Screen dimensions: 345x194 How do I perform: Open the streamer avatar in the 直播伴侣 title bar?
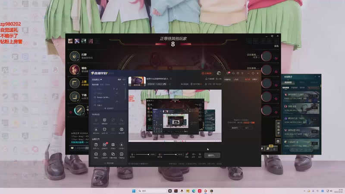coord(219,73)
